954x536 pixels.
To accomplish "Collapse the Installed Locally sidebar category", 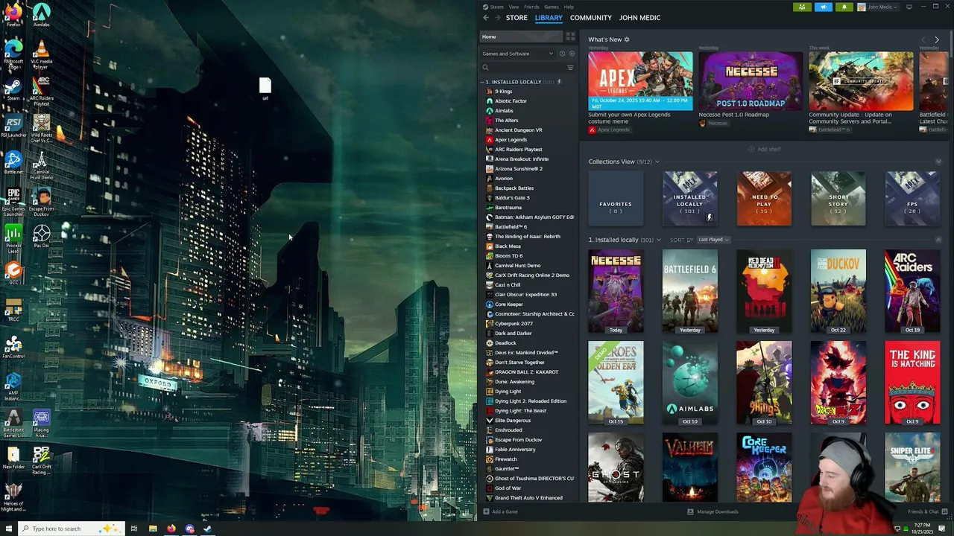I will click(x=483, y=82).
